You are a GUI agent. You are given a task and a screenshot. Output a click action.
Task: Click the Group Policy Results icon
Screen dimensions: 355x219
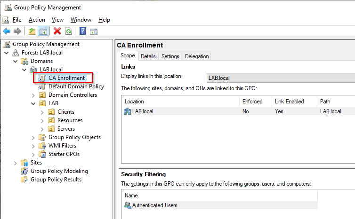[x=24, y=180]
